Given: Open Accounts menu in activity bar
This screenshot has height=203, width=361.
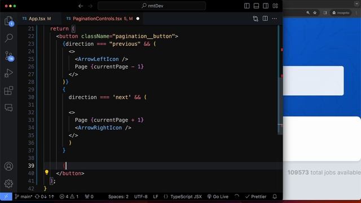Looking at the screenshot, I should coord(9,166).
